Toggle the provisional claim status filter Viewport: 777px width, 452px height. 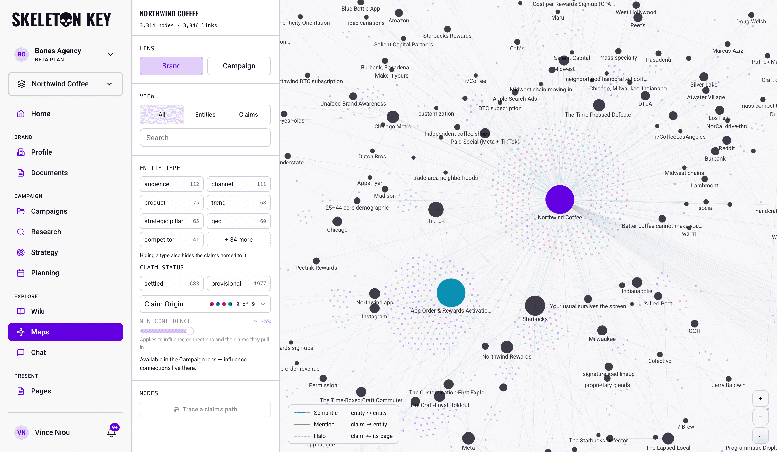[239, 284]
